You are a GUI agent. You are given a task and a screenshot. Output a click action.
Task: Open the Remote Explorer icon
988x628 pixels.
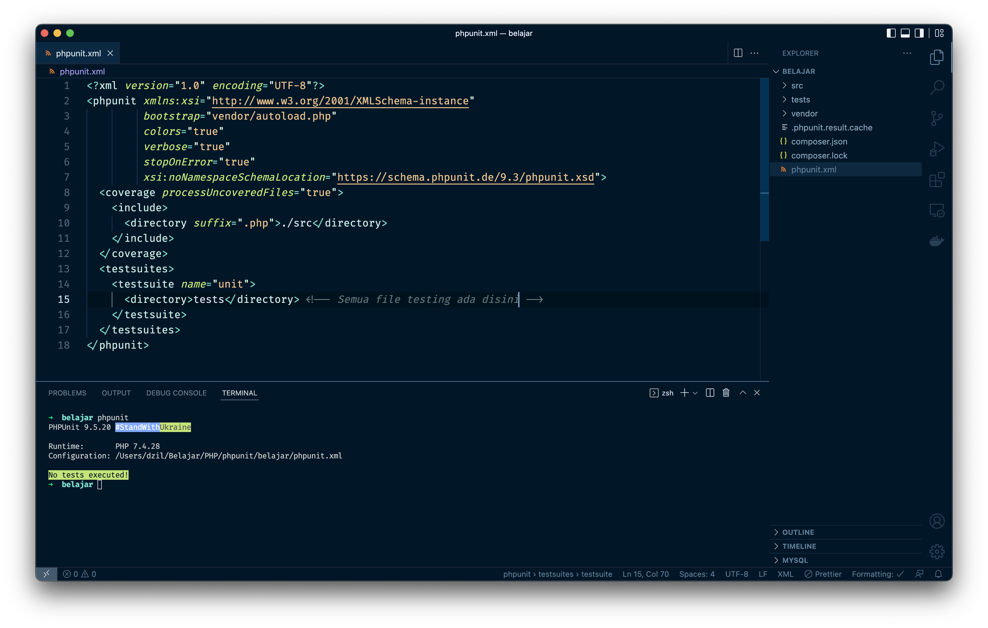click(937, 210)
